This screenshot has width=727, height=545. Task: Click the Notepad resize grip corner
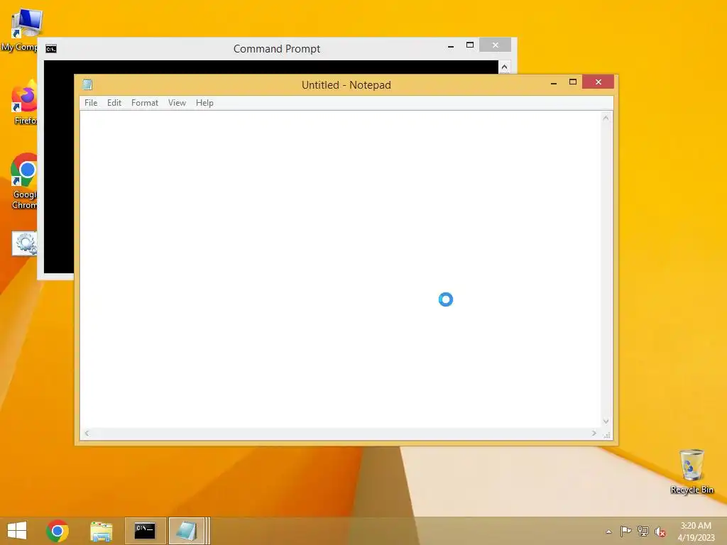point(606,434)
